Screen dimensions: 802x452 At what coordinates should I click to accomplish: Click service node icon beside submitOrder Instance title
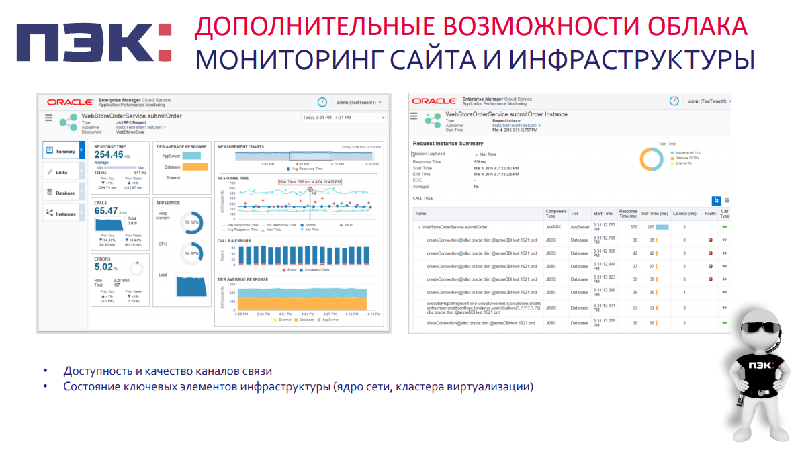(x=433, y=121)
